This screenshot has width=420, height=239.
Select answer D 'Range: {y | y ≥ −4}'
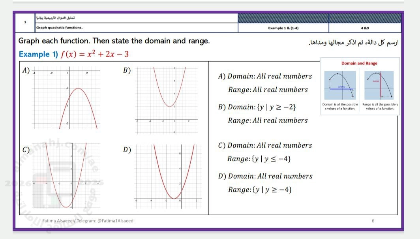pos(260,190)
